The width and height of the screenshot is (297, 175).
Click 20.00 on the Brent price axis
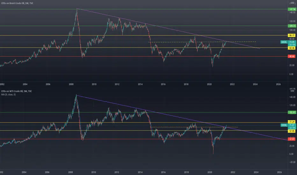pos(292,65)
